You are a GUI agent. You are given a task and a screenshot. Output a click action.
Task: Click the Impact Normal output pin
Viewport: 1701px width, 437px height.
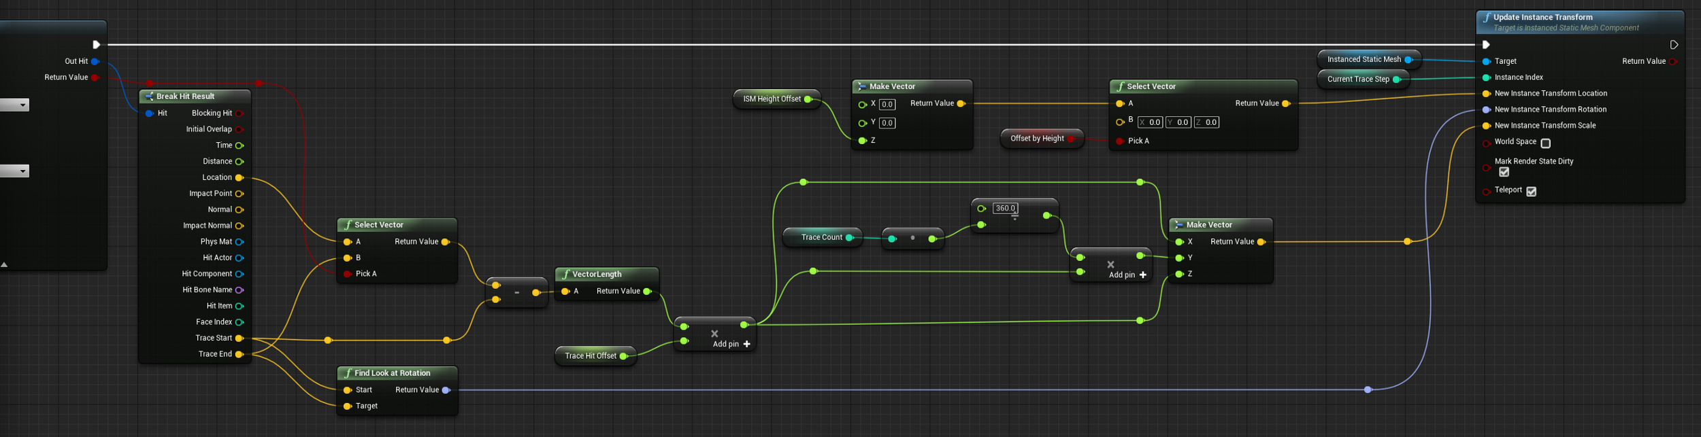(x=240, y=226)
